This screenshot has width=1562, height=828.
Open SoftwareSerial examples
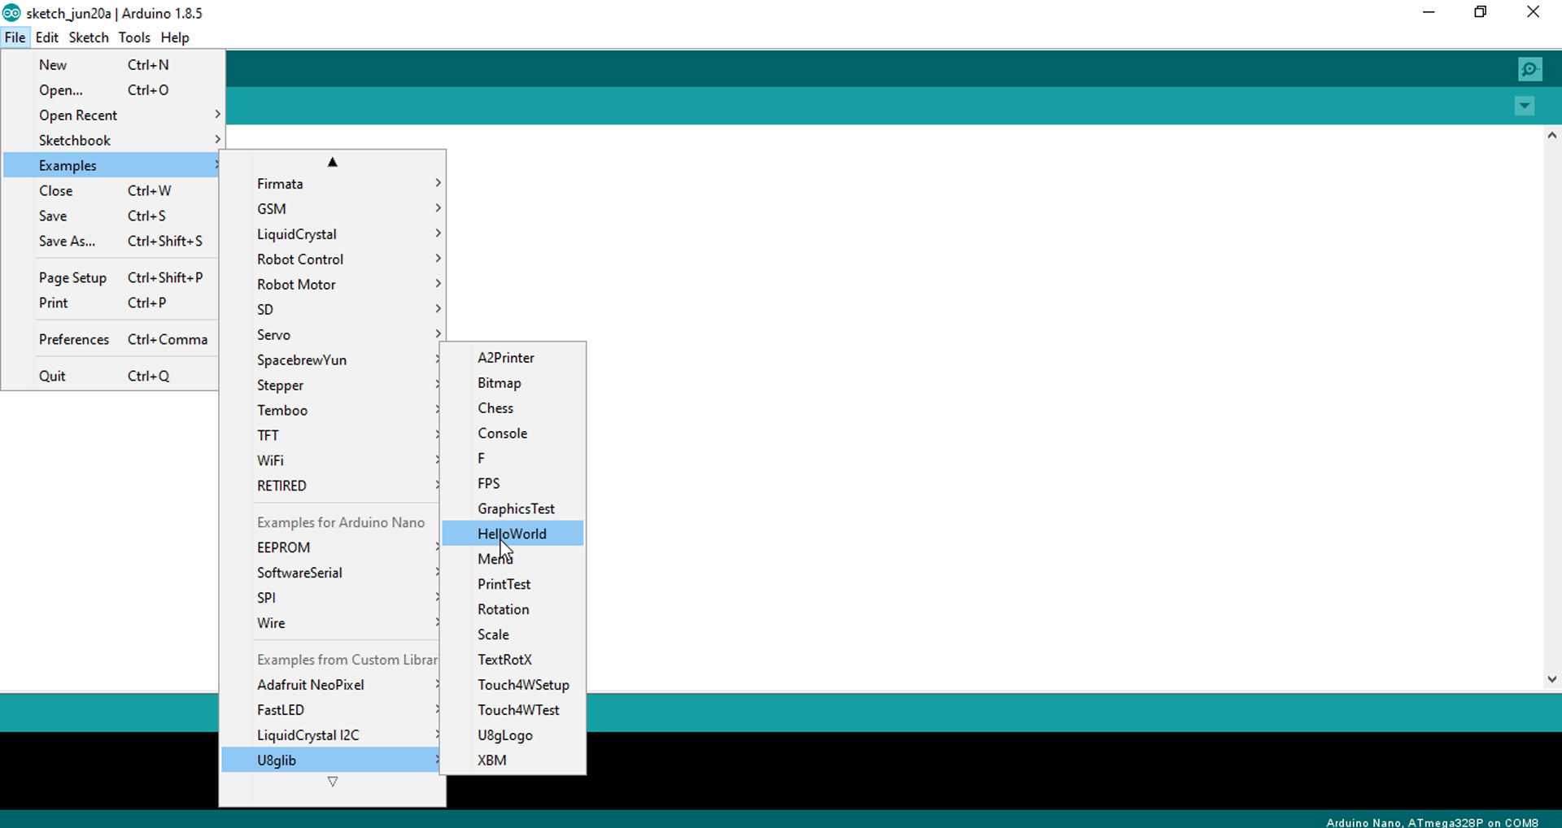point(330,573)
